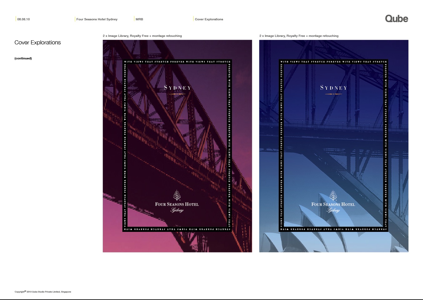Click the Qube logo in the header
The height and width of the screenshot is (300, 423).
pos(396,19)
